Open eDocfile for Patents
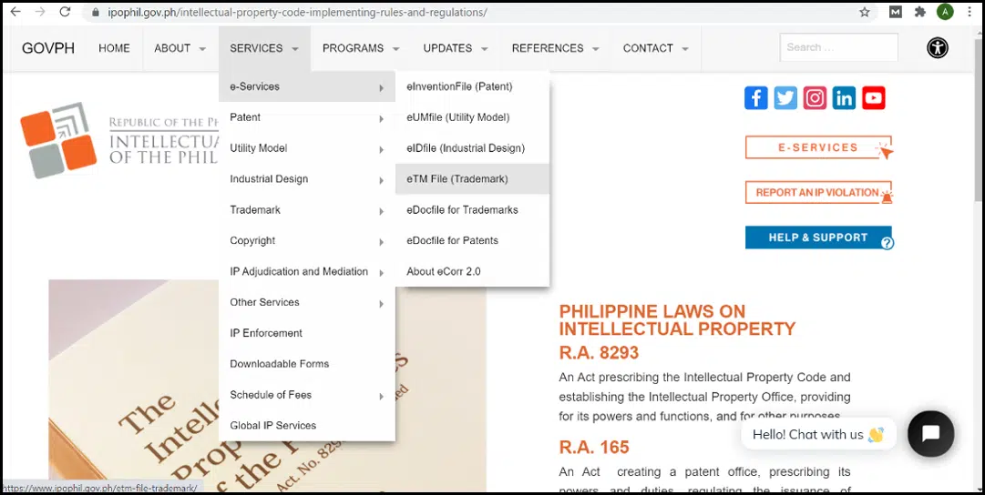Image resolution: width=985 pixels, height=495 pixels. coord(472,240)
